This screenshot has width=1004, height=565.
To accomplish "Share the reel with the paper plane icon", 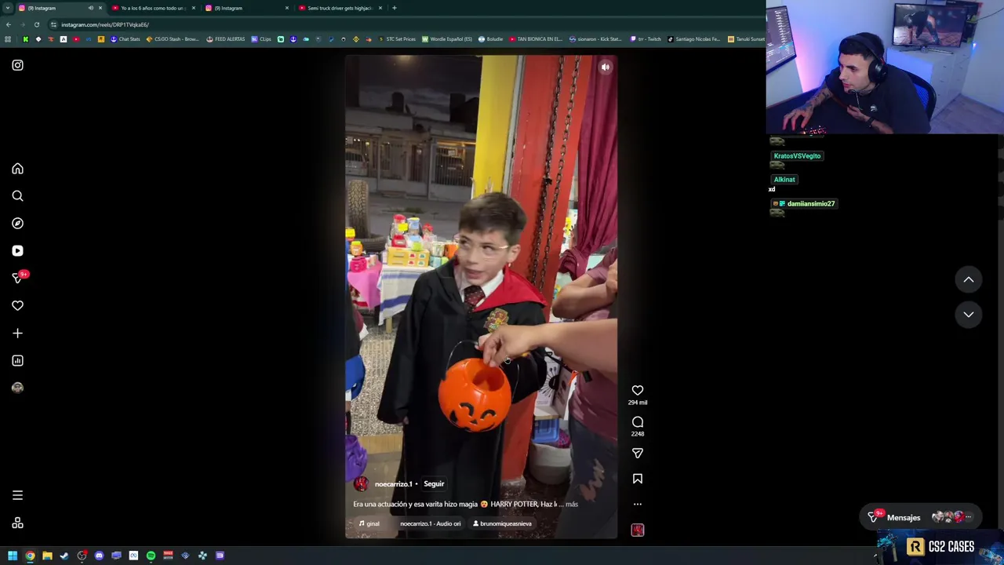I will (638, 453).
